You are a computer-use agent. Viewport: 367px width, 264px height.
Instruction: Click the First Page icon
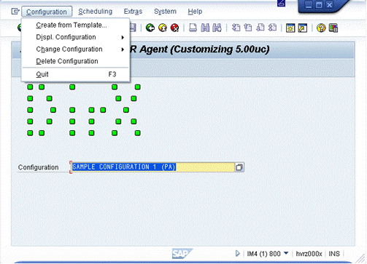pos(236,28)
